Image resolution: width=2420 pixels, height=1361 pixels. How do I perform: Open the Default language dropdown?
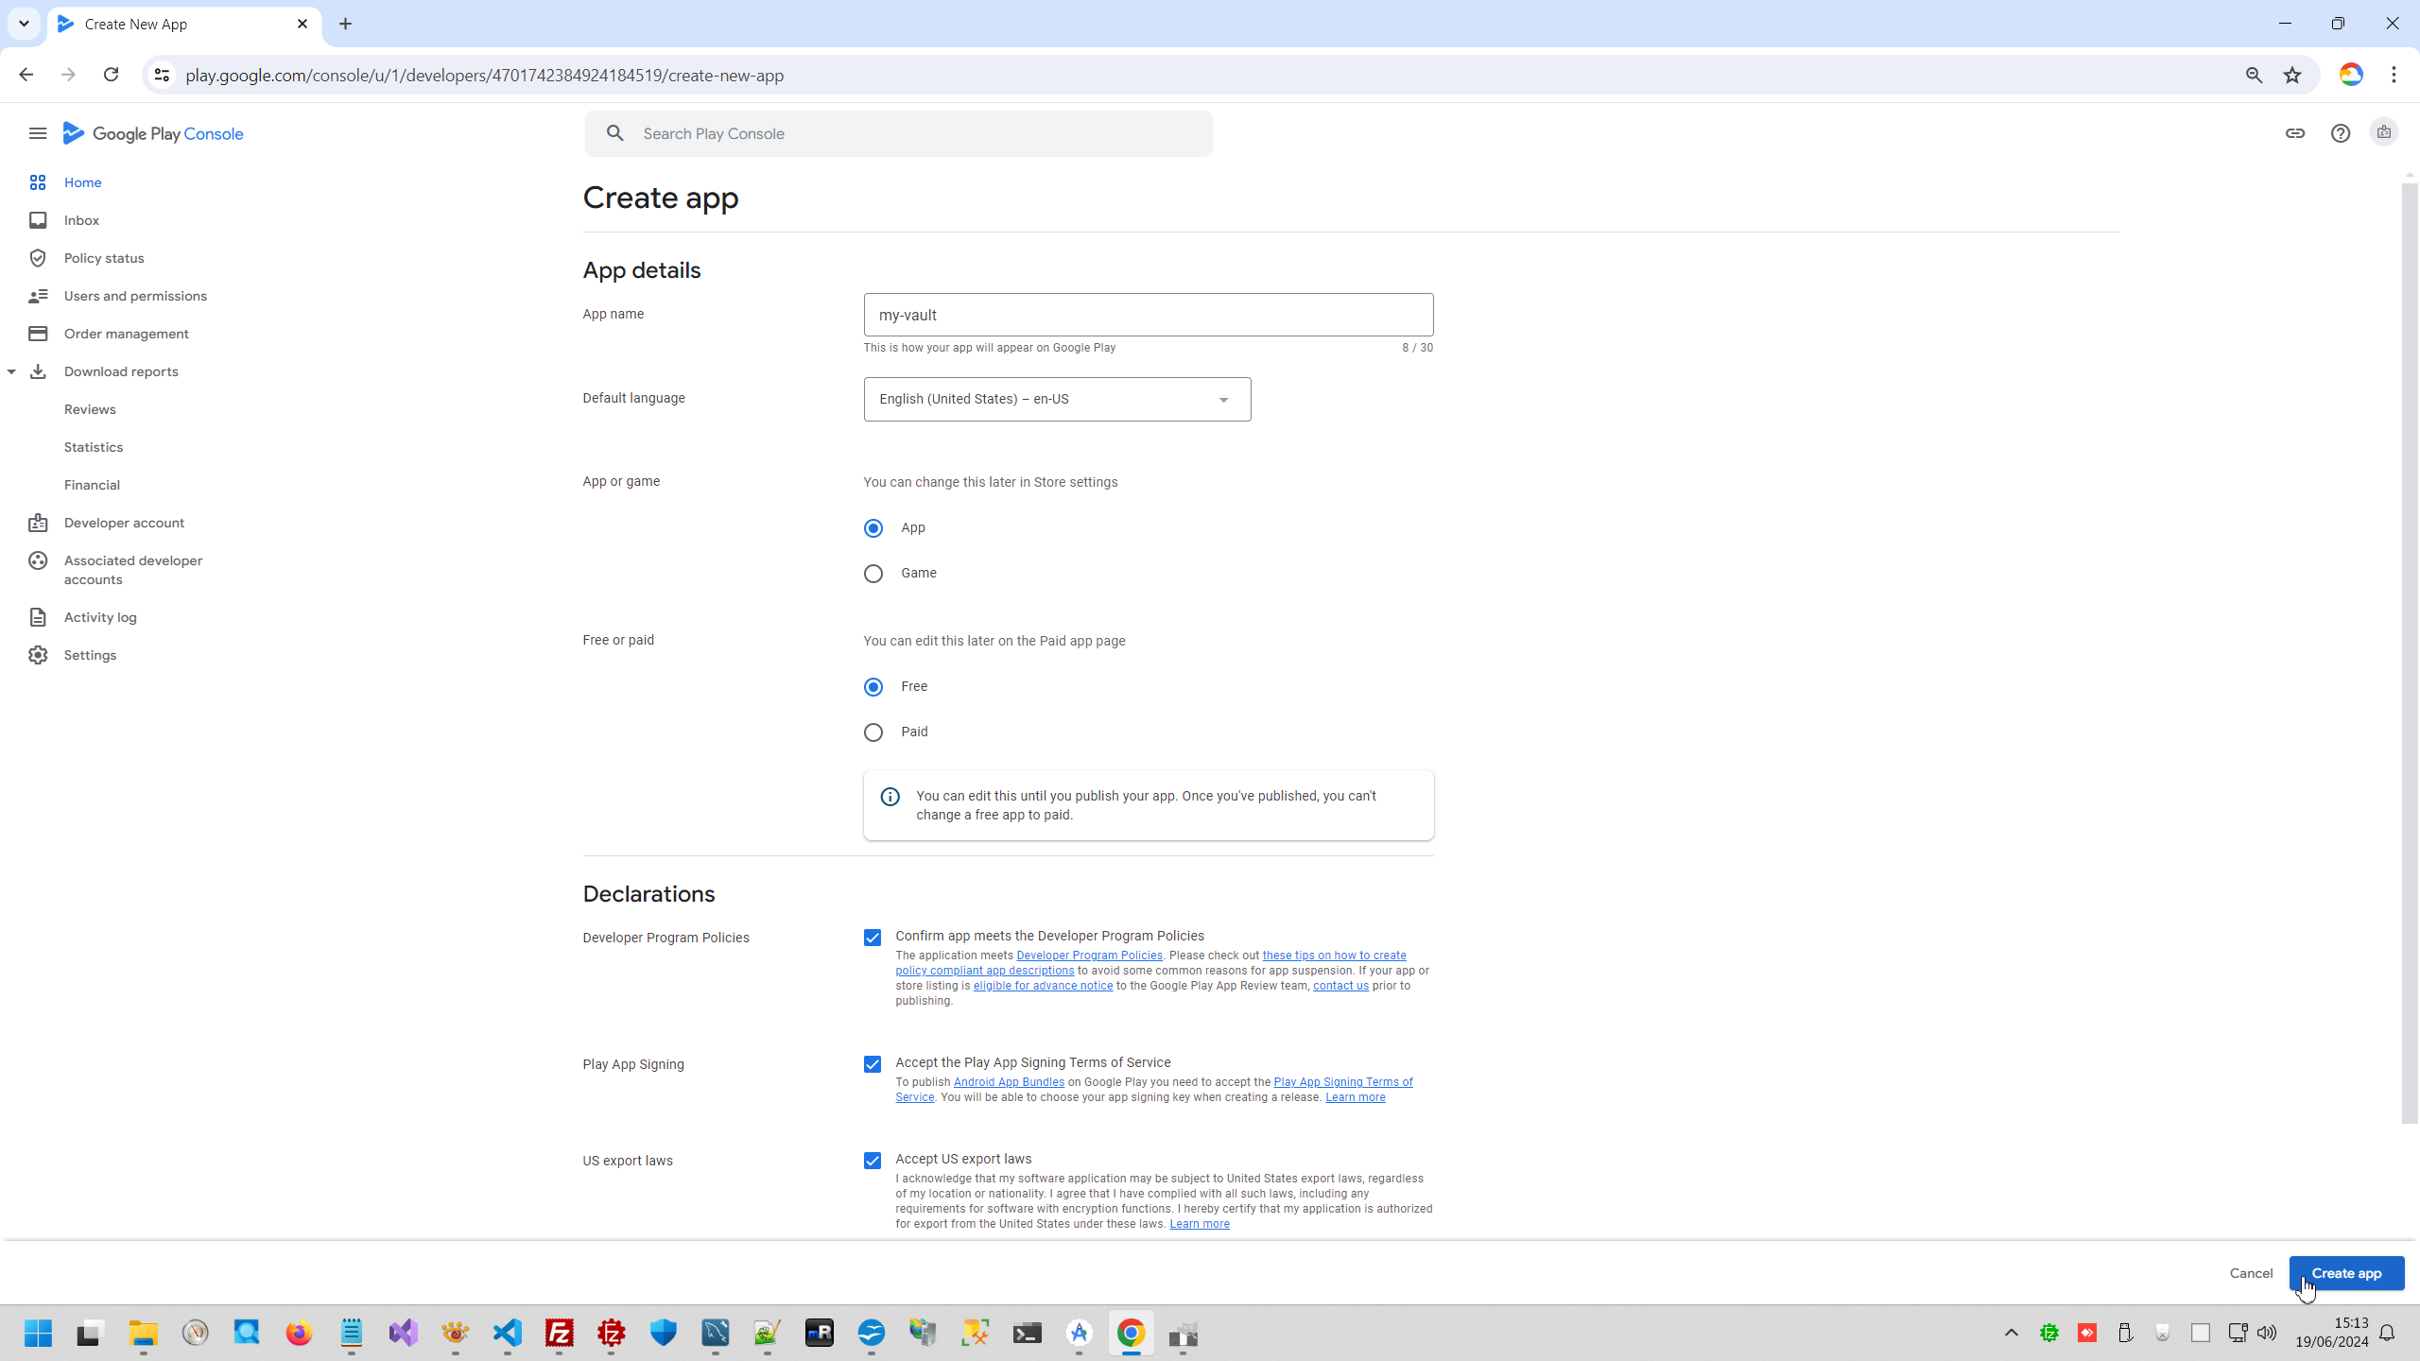pyautogui.click(x=1057, y=400)
